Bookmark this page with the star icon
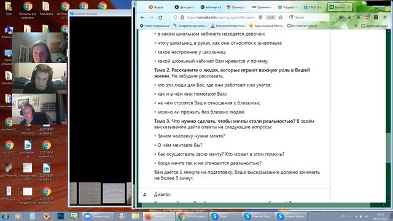The width and height of the screenshot is (393, 221). coord(281,17)
